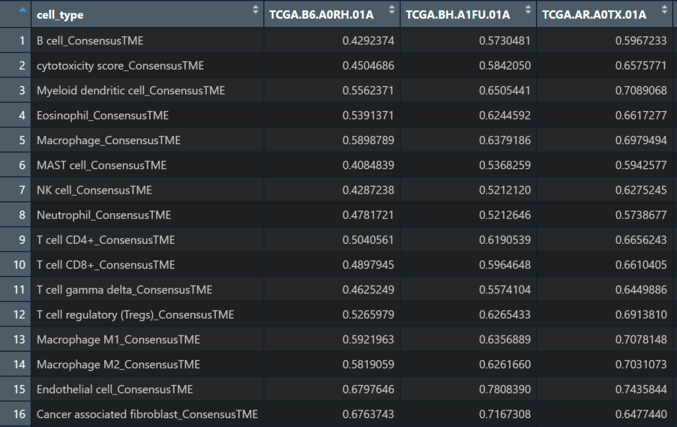Click value 0.5921963 for Macrophage M1

pyautogui.click(x=369, y=340)
